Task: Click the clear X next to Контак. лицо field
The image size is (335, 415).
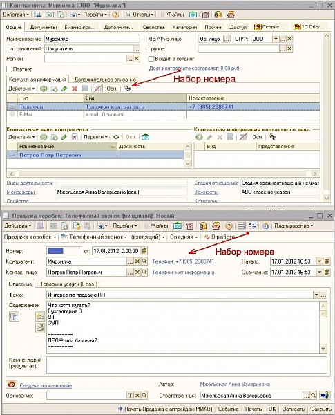Action: [137, 272]
